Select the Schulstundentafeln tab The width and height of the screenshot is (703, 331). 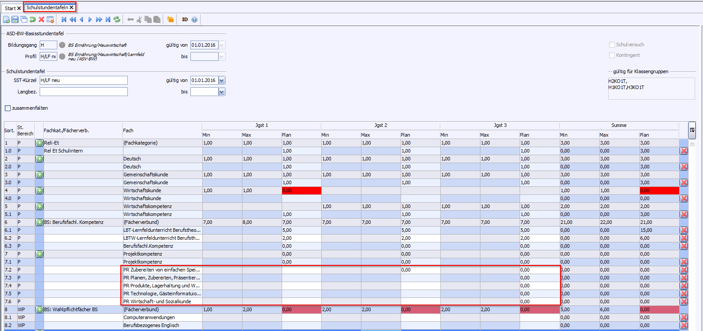pos(47,7)
